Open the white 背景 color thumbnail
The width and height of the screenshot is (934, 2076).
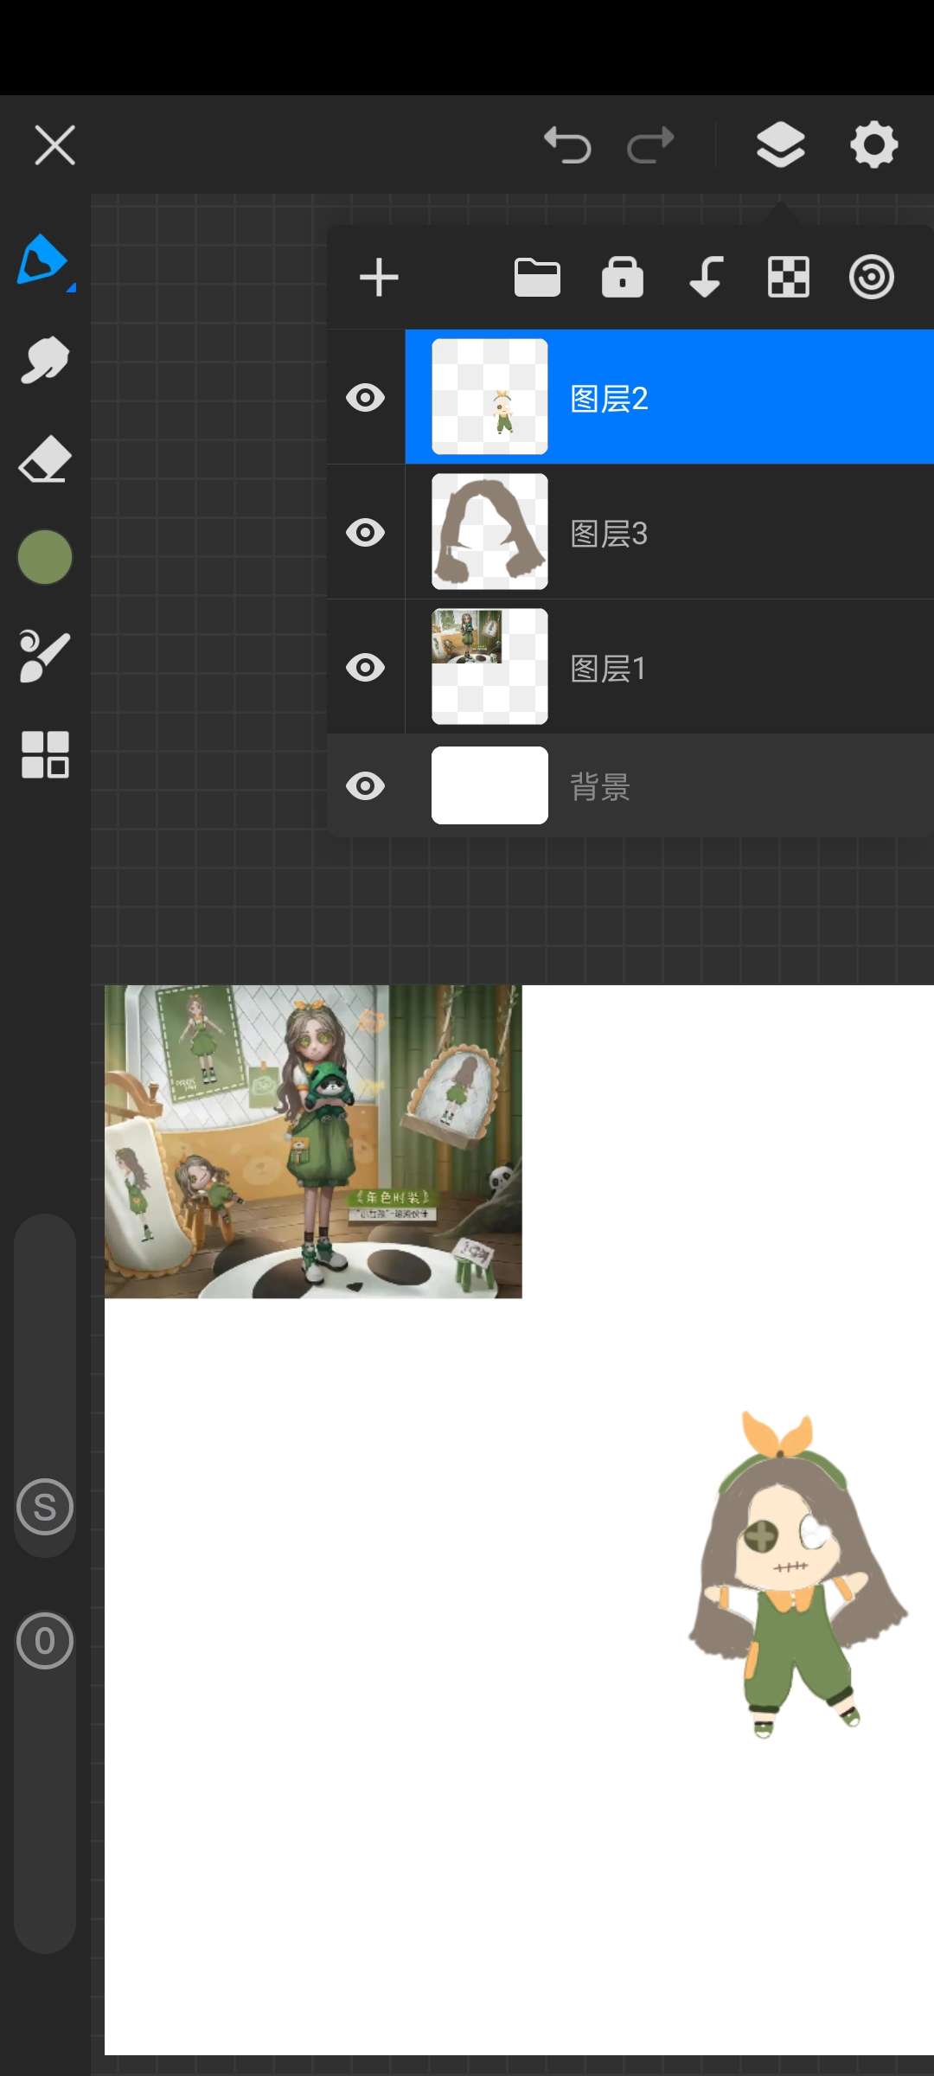point(489,785)
